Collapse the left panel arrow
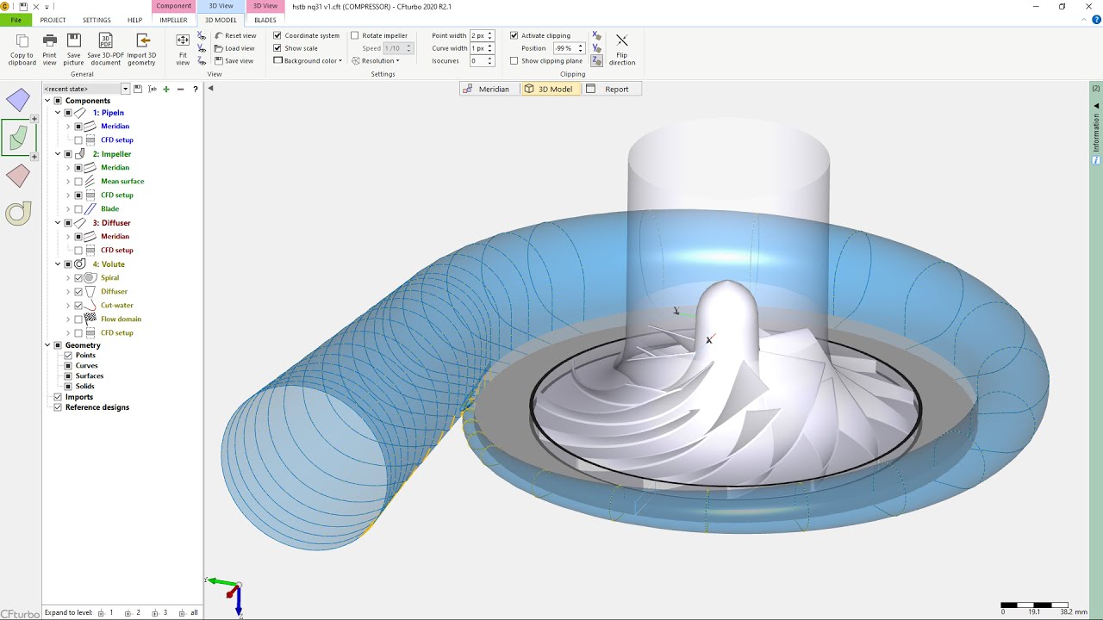This screenshot has height=620, width=1103. click(x=210, y=88)
